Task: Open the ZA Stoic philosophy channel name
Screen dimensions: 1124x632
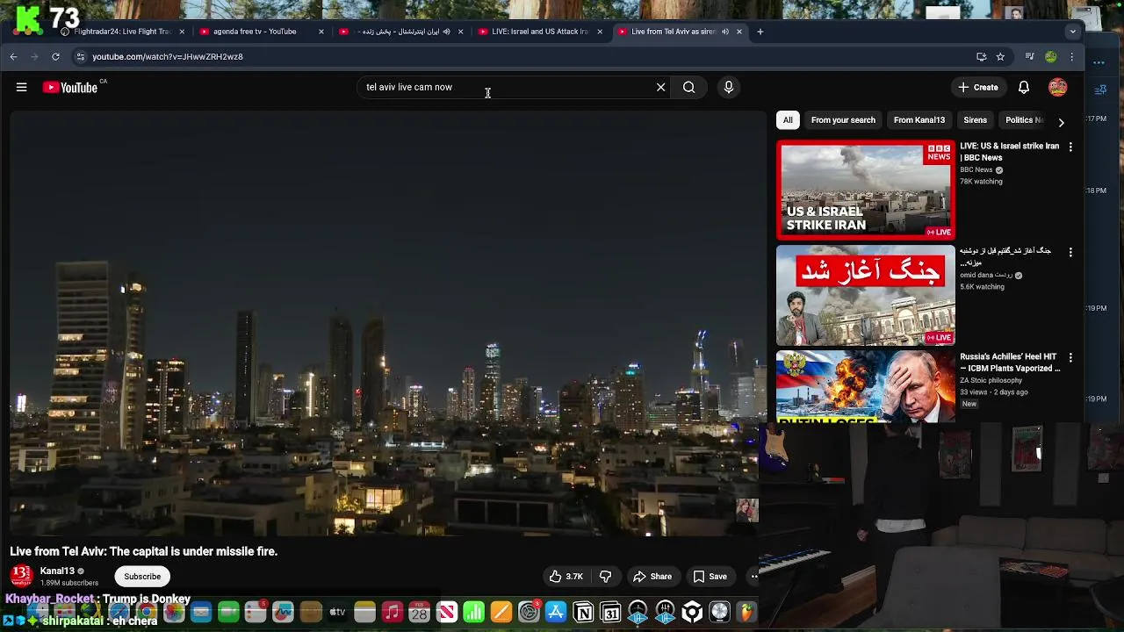Action: [991, 381]
